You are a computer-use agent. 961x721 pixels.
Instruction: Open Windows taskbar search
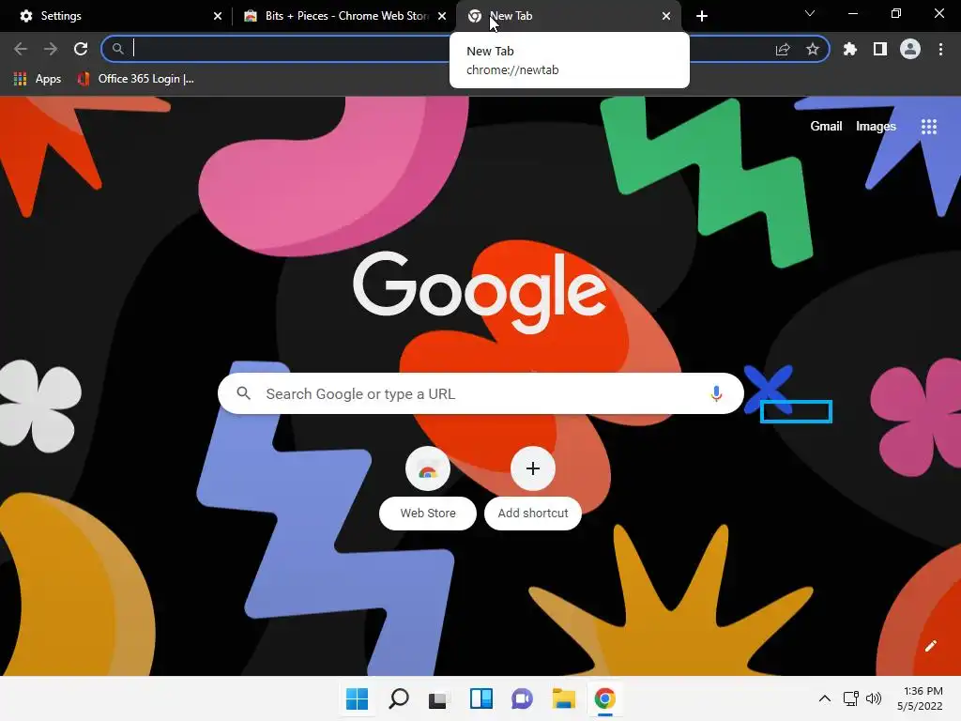pyautogui.click(x=398, y=698)
